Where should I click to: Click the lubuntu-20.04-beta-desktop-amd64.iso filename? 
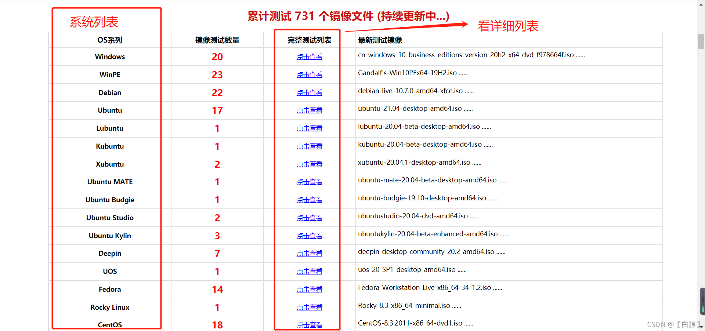click(424, 127)
